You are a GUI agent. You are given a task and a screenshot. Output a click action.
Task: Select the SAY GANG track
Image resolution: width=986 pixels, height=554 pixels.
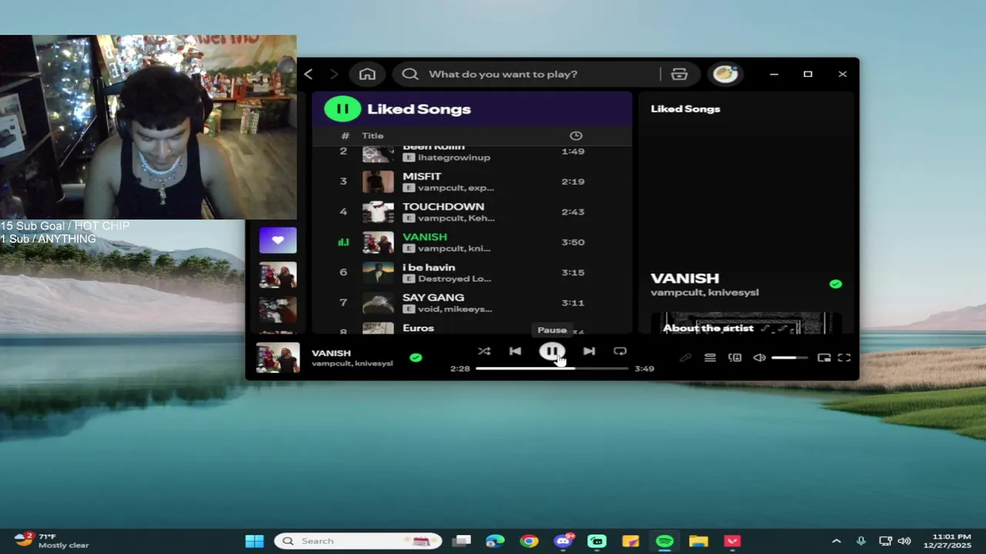click(x=471, y=302)
